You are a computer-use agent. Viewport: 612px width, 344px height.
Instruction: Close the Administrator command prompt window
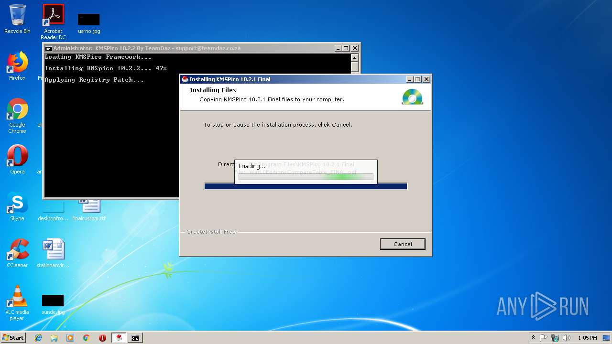[x=355, y=48]
